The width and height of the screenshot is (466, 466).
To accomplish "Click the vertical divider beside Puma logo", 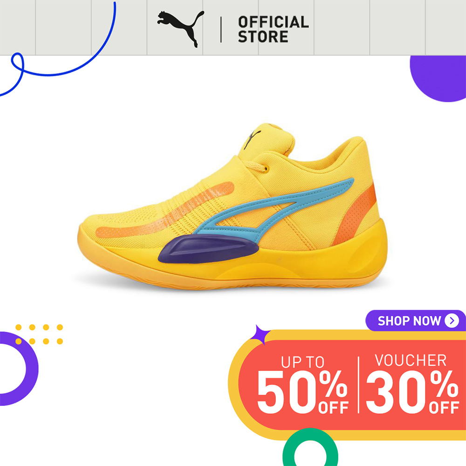I will pos(221,30).
